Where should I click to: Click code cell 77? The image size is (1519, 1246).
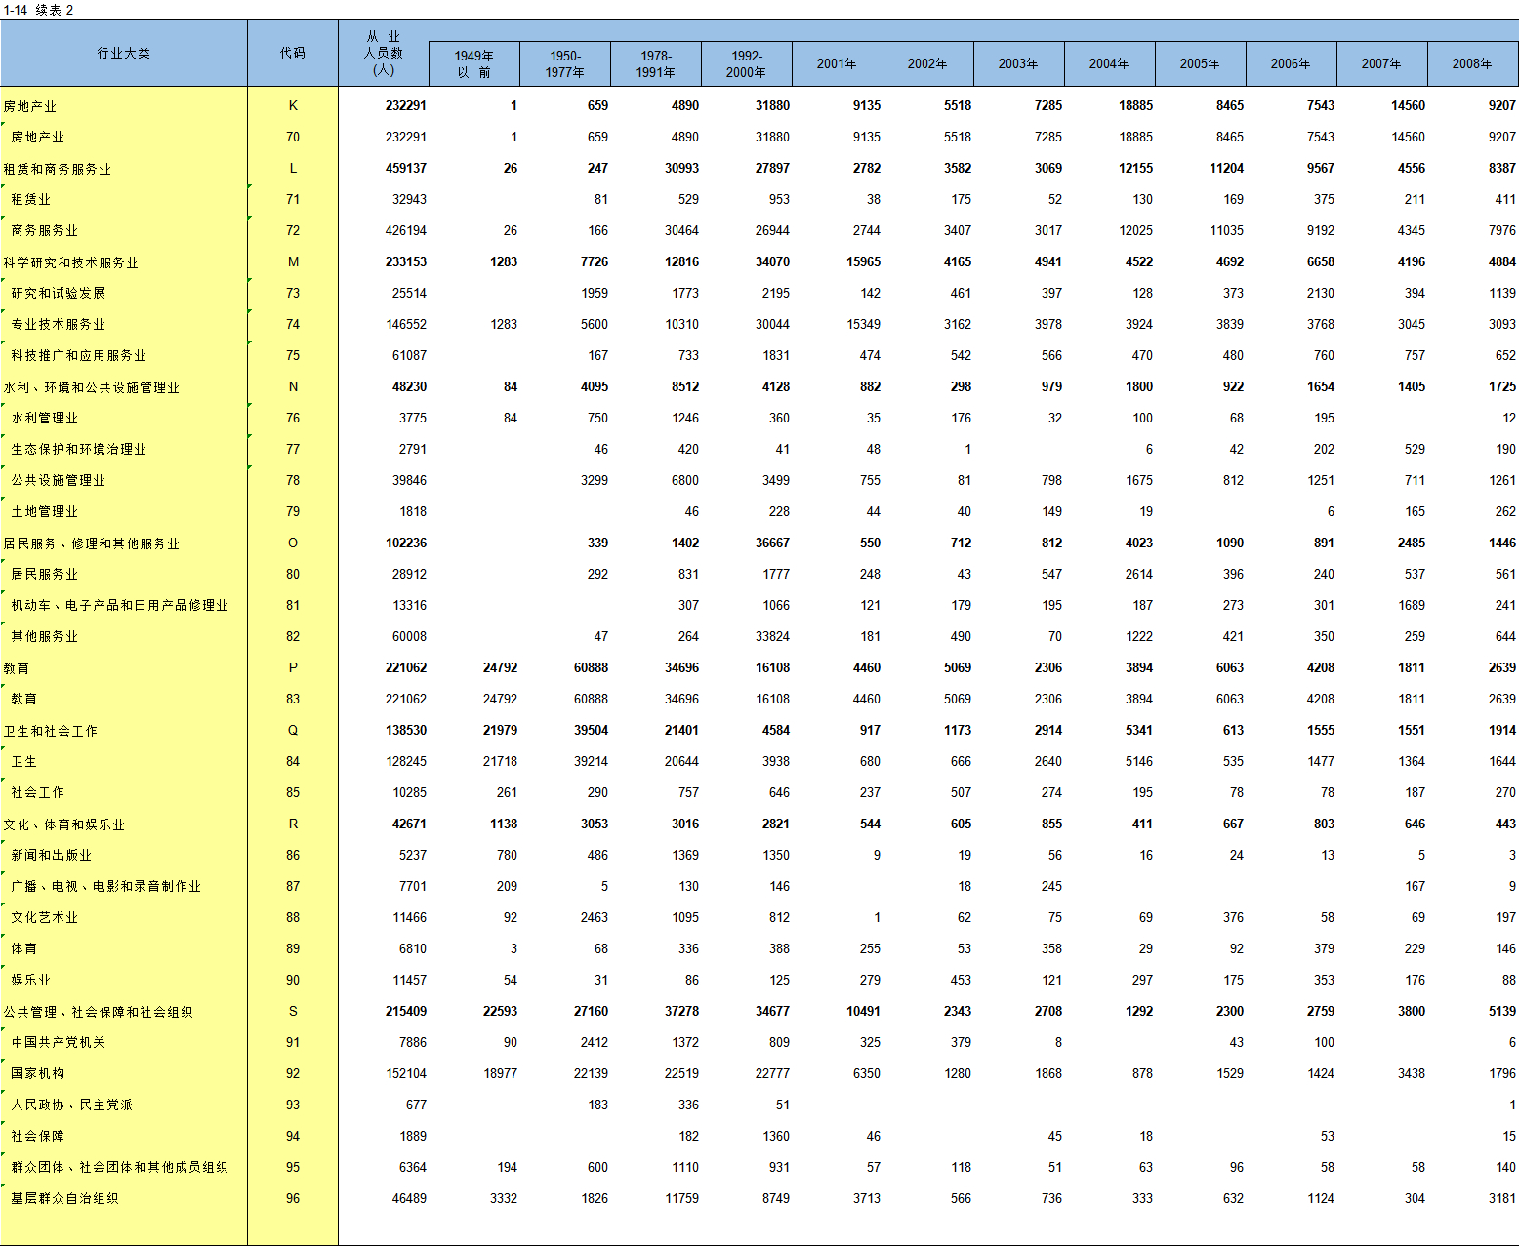[x=293, y=449]
